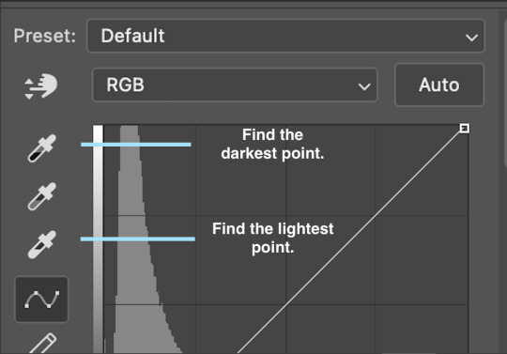Click the Preset label text
The image size is (507, 354).
(45, 36)
